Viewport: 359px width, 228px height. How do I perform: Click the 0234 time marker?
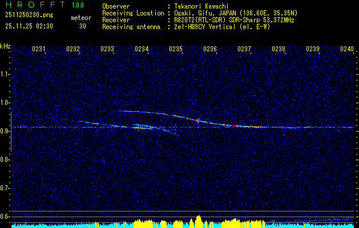tap(142, 49)
